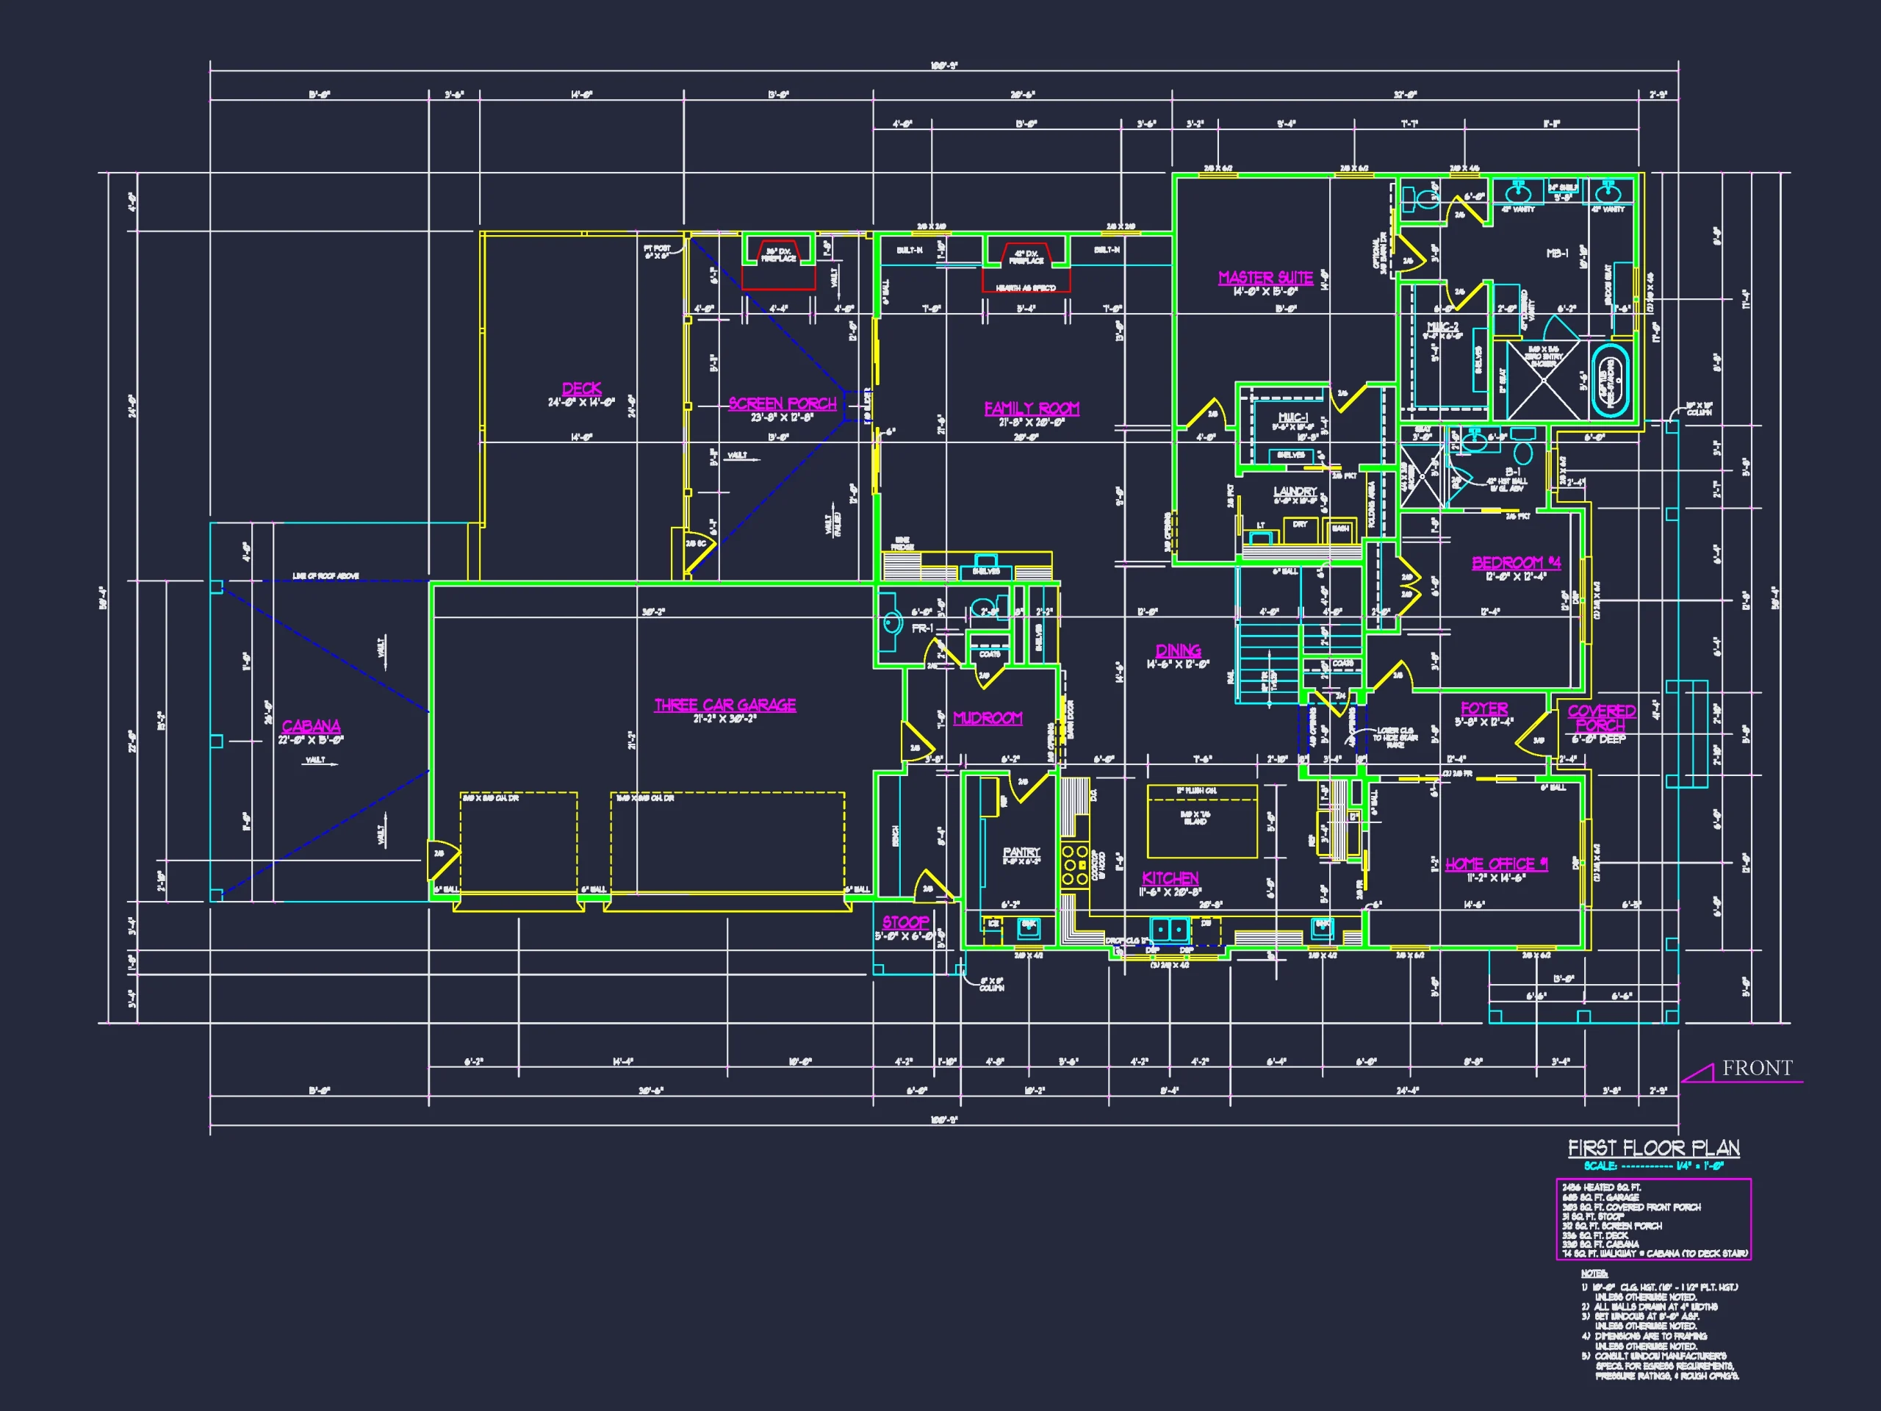Screen dimensions: 1881x1411
Task: Click the freestanding tub symbol in master bath
Action: (1610, 381)
